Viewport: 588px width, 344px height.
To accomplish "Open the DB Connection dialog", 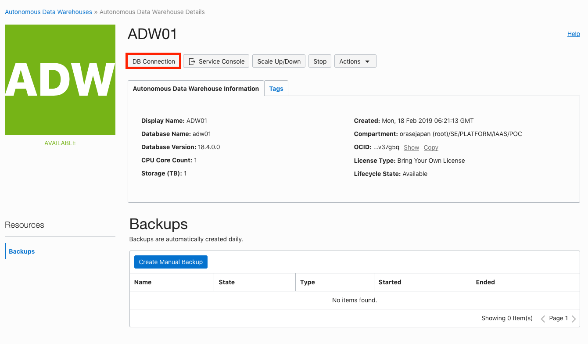I will coord(154,61).
